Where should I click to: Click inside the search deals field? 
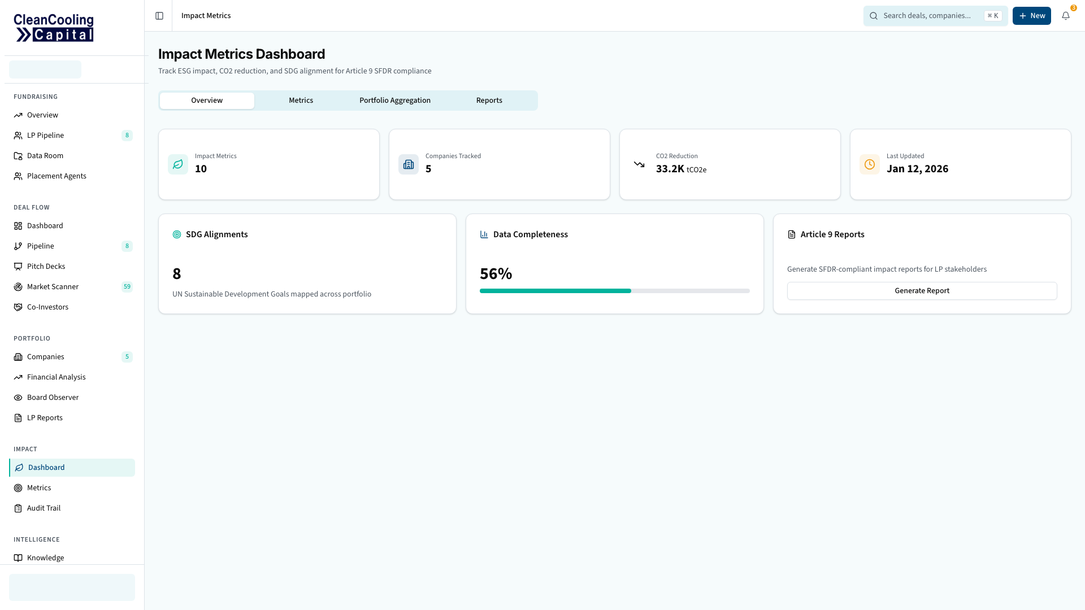click(x=932, y=15)
